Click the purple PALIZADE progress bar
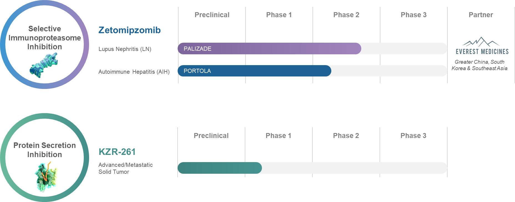 click(x=269, y=48)
